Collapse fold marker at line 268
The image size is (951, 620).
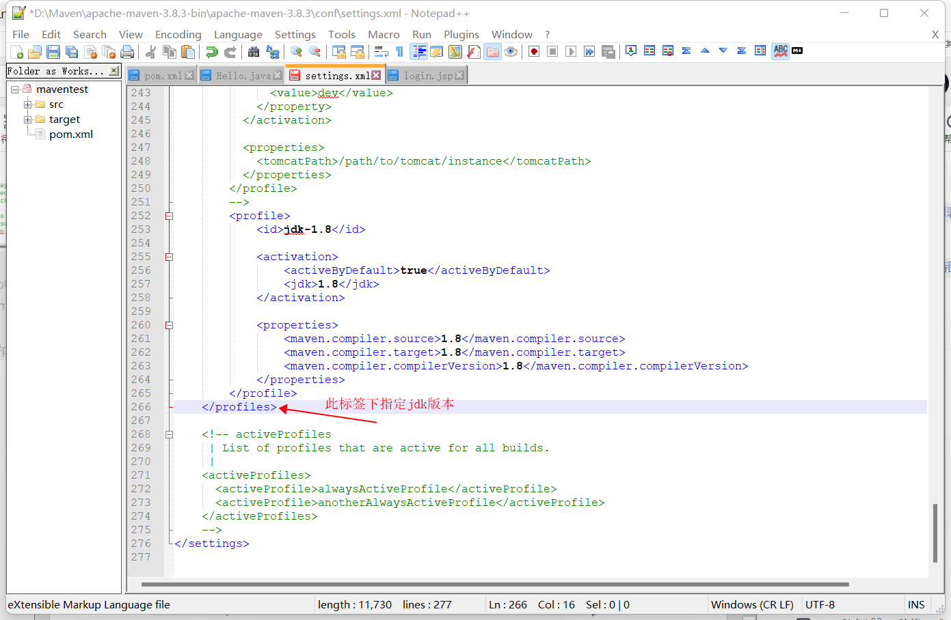169,434
